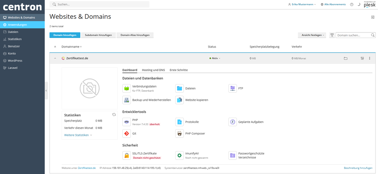Open Erika Mustermann user menu
Image resolution: width=378 pixels, height=174 pixels.
(302, 4)
